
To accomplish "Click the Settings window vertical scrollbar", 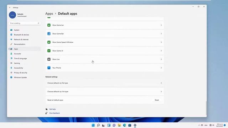I will (x=206, y=108).
